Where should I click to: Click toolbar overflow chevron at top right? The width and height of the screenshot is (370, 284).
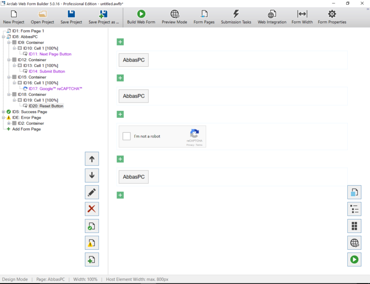[x=368, y=9]
